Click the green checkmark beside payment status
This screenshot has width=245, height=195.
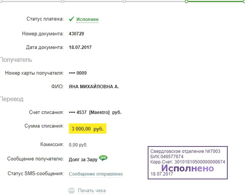[71, 19]
